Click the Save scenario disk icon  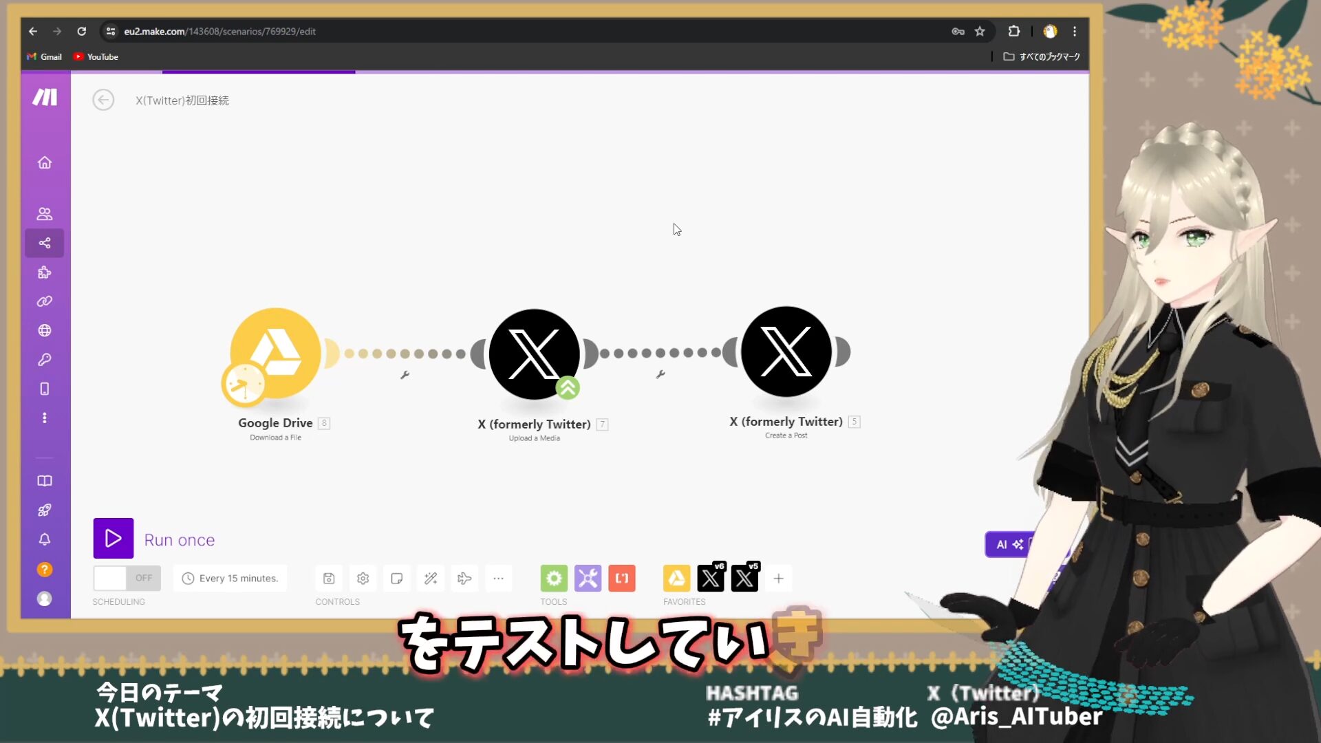329,579
